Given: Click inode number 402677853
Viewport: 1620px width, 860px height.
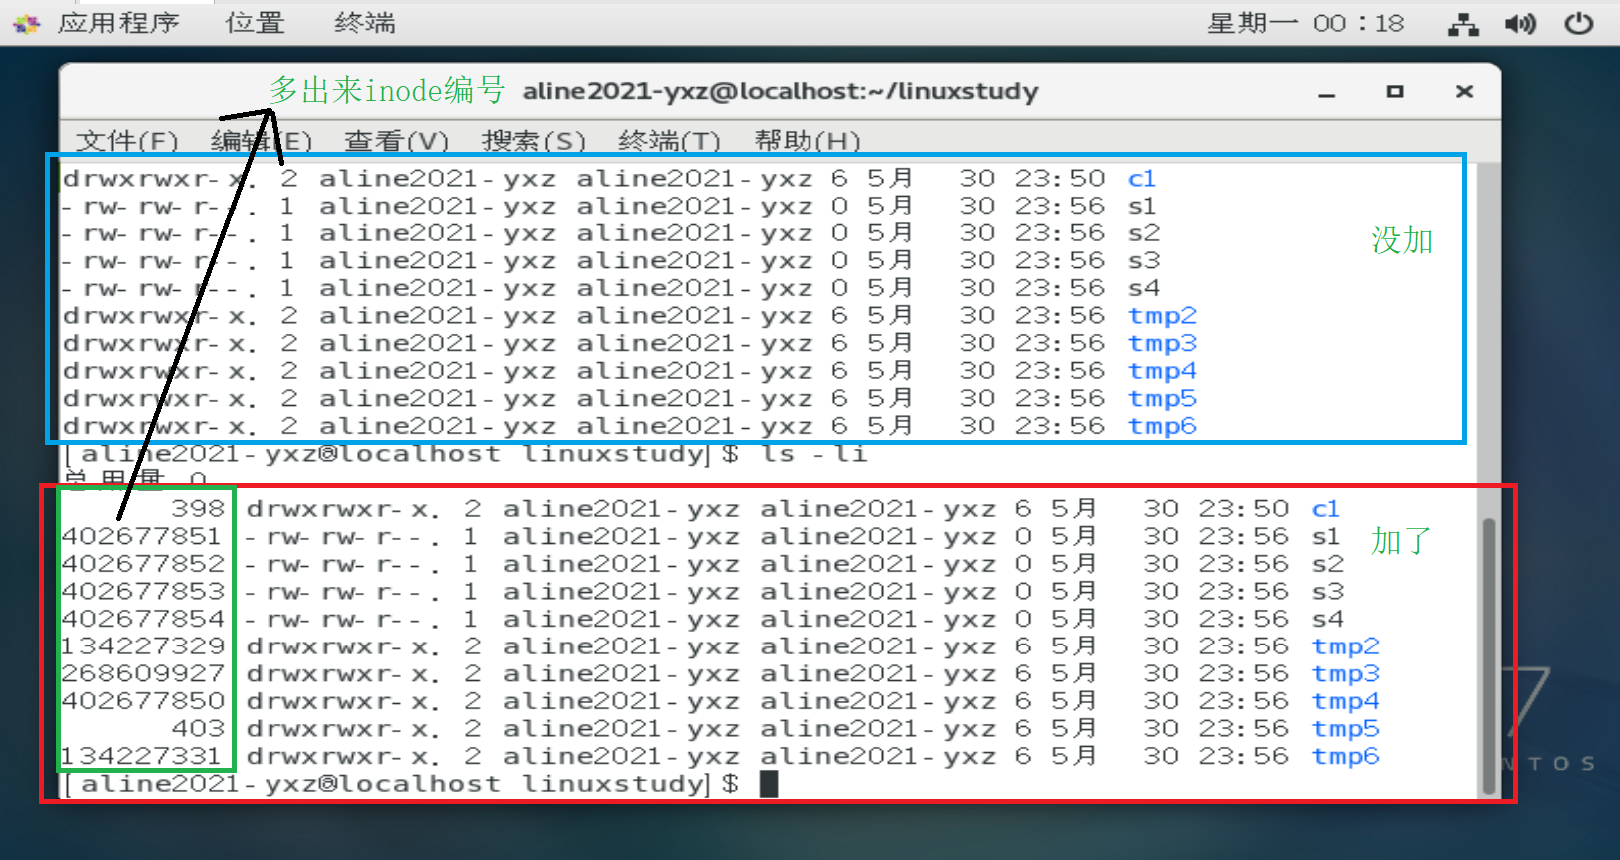Looking at the screenshot, I should [143, 591].
